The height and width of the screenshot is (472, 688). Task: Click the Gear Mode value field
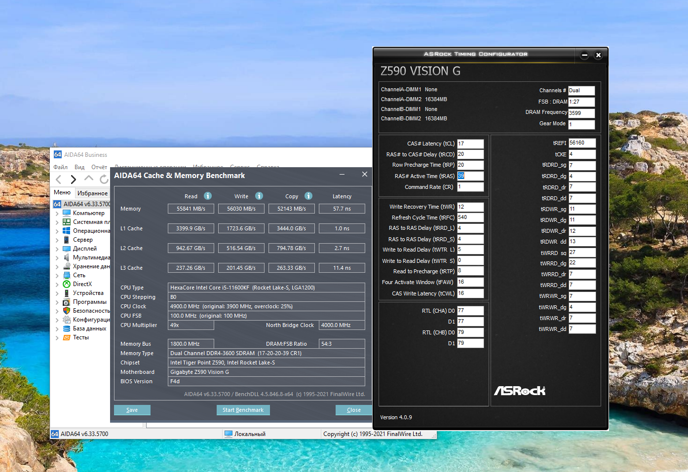[581, 124]
